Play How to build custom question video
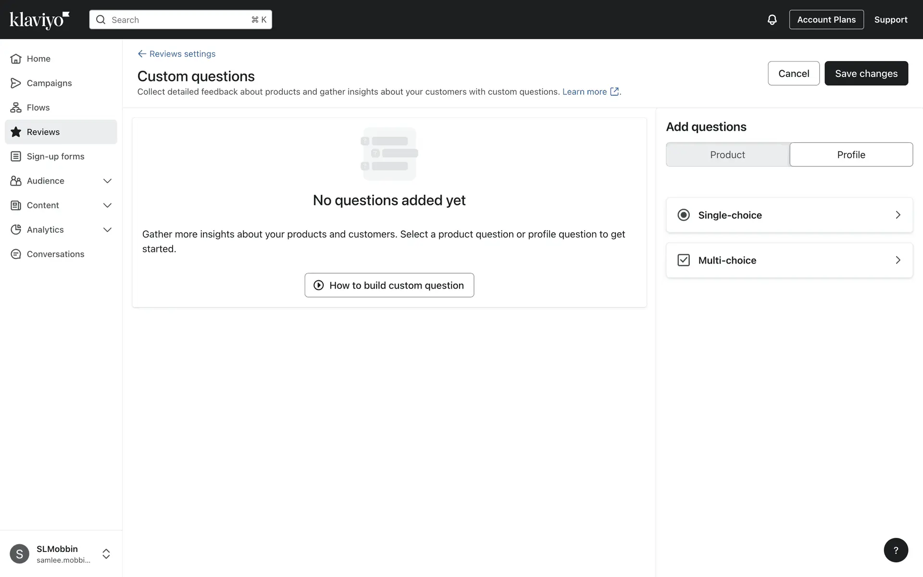Screen dimensions: 923x577 [x=389, y=285]
